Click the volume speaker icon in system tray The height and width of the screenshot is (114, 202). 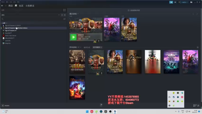189,111
